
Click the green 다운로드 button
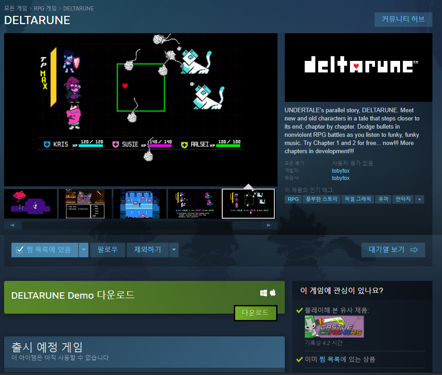coord(255,313)
